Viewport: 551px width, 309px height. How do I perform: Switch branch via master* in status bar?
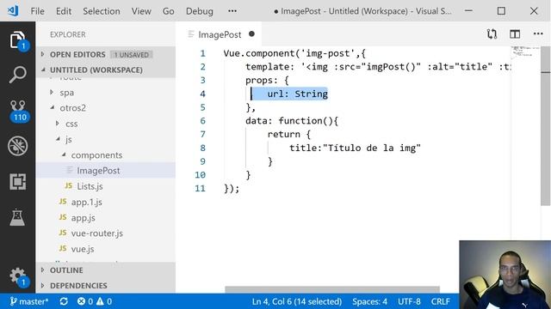point(29,301)
